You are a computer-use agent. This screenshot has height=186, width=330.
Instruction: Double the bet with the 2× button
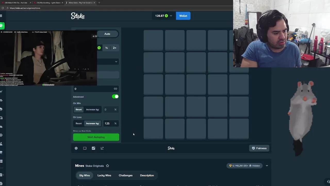pos(114,48)
